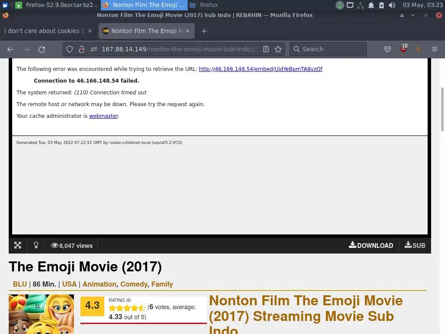The height and width of the screenshot is (334, 445).
Task: Click the Nonton Film Streaming Movie heading
Action: click(306, 314)
